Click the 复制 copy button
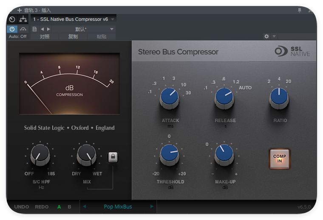Image resolution: width=323 pixels, height=220 pixels. point(73,37)
